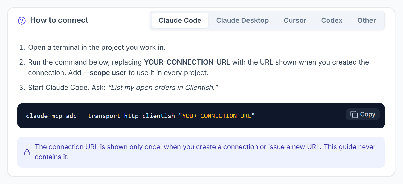The image size is (403, 184).
Task: Click the How to connect heading
Action: (59, 20)
